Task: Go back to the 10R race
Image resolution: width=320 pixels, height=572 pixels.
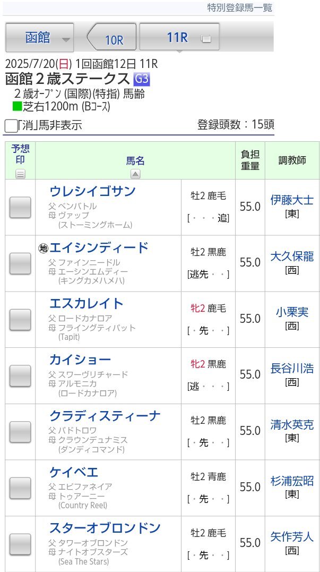Action: tap(111, 37)
